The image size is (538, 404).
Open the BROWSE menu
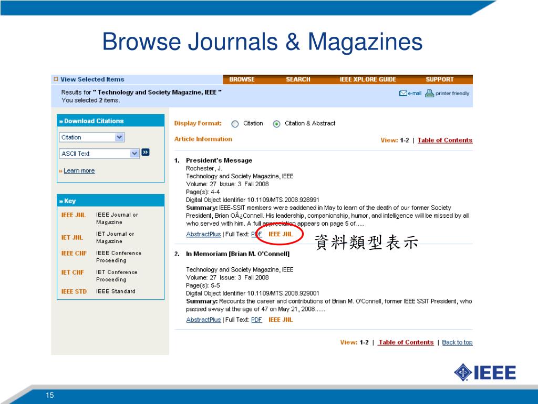click(242, 79)
